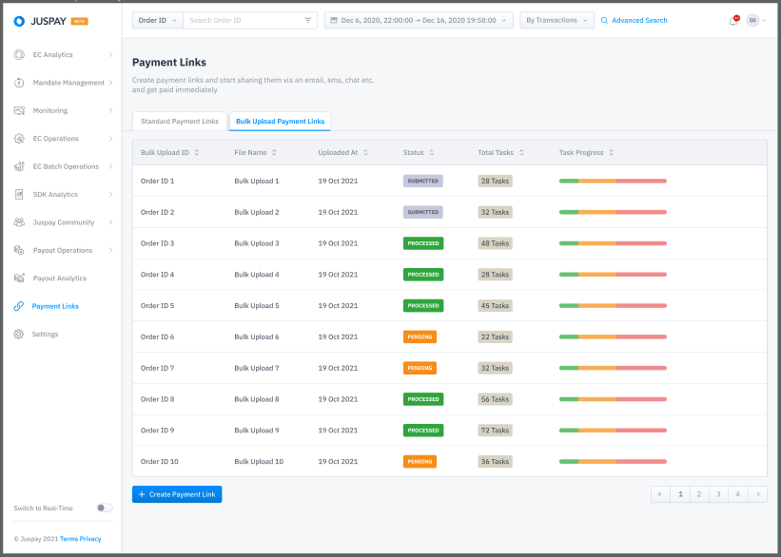Click the filter icon in search box

pos(308,20)
